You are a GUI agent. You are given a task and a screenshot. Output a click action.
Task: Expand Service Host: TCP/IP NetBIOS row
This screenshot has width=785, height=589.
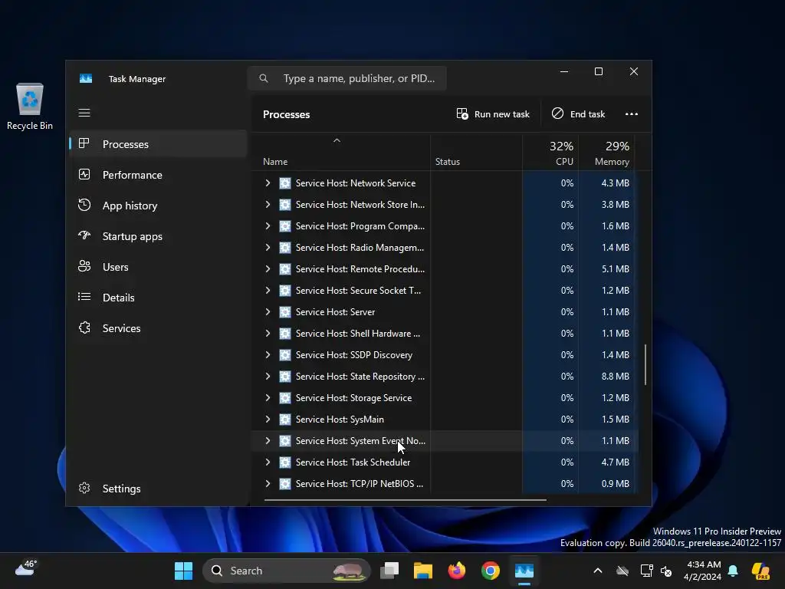[268, 484]
